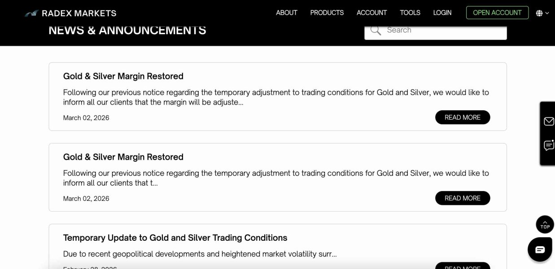Go to the LOGIN page
Image resolution: width=555 pixels, height=269 pixels.
tap(442, 13)
